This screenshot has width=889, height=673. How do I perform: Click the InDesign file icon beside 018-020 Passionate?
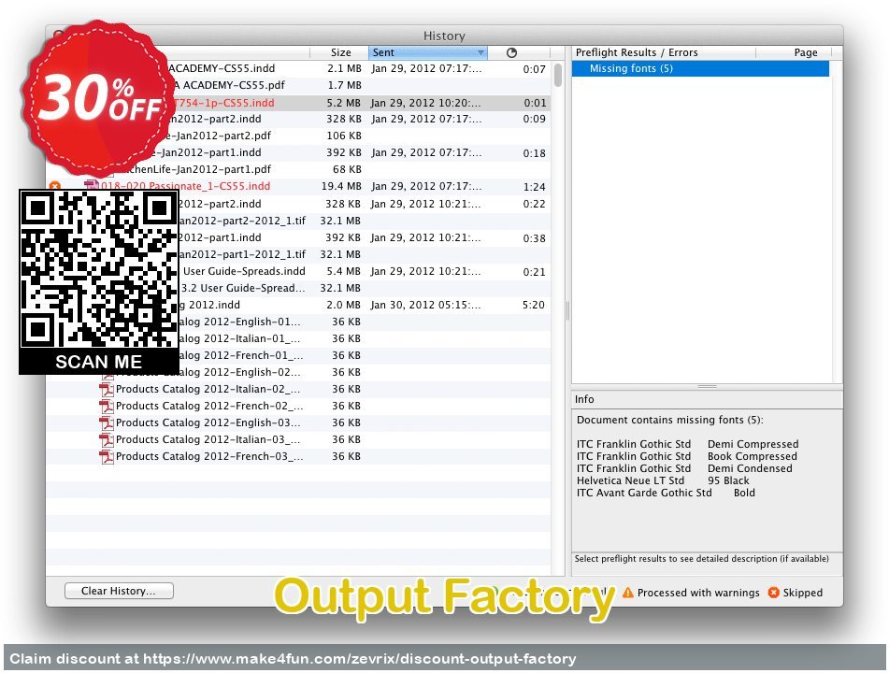pyautogui.click(x=92, y=186)
